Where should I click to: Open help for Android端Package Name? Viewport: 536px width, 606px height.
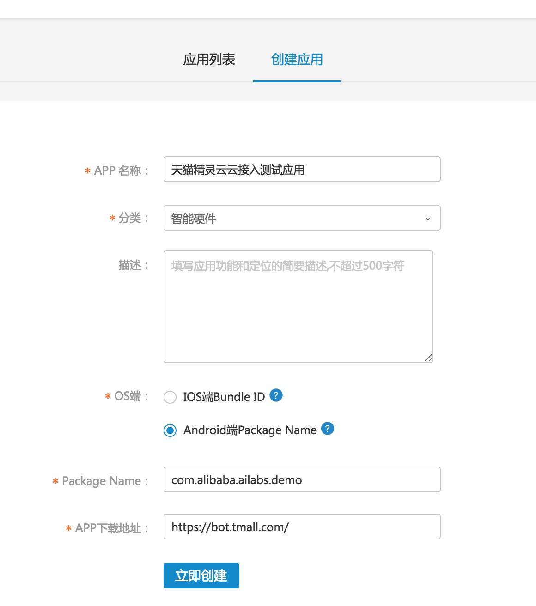tap(328, 429)
